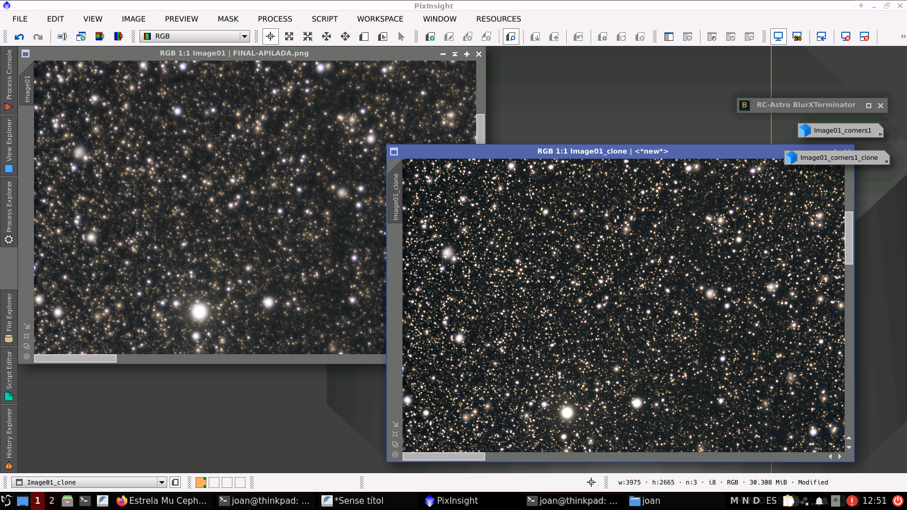The image size is (907, 510).
Task: Click the Image01_clone vertical view tab
Action: pyautogui.click(x=395, y=196)
